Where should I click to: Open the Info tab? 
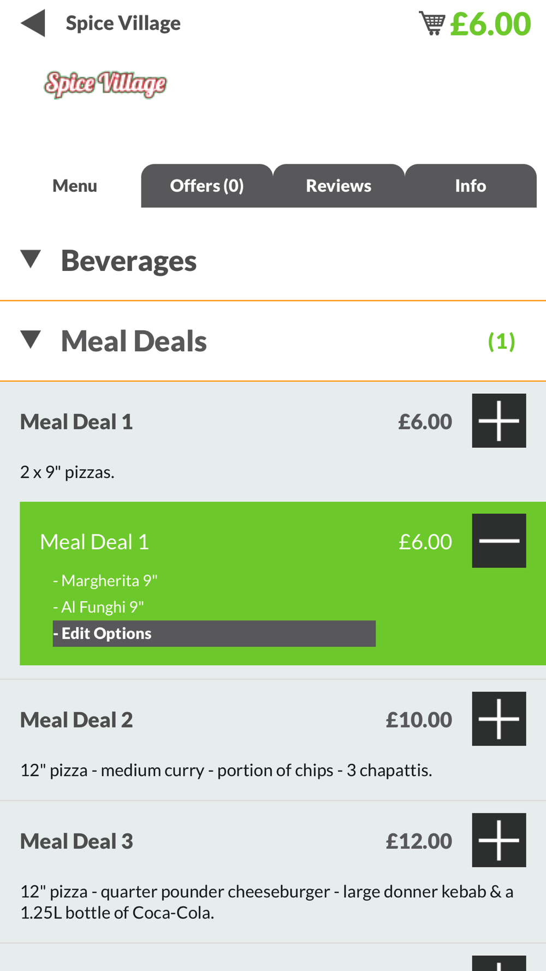(x=471, y=186)
